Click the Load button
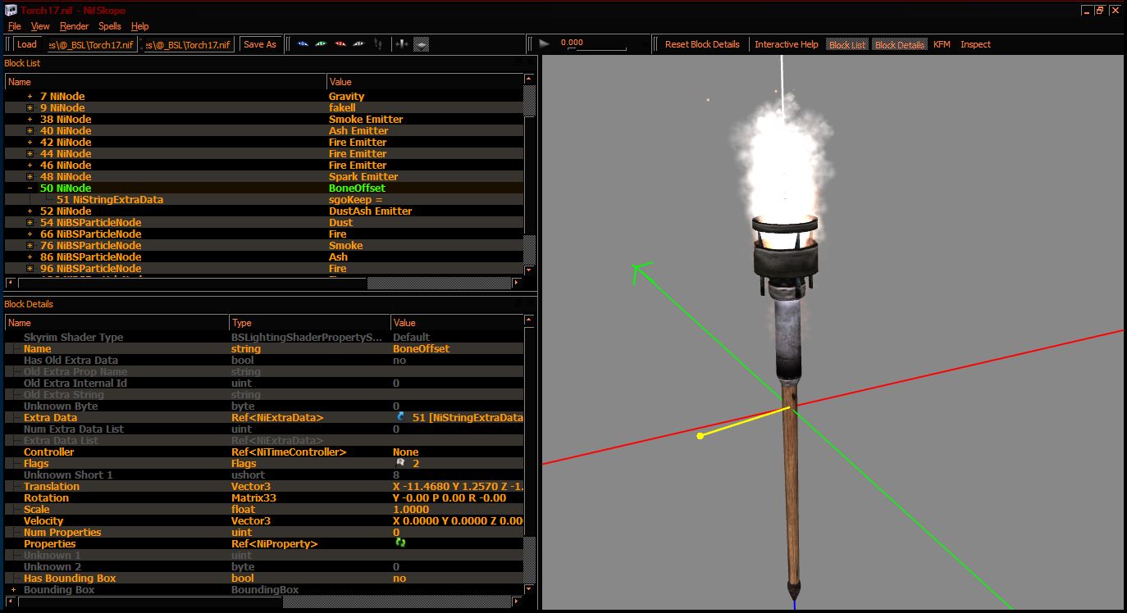 point(26,44)
